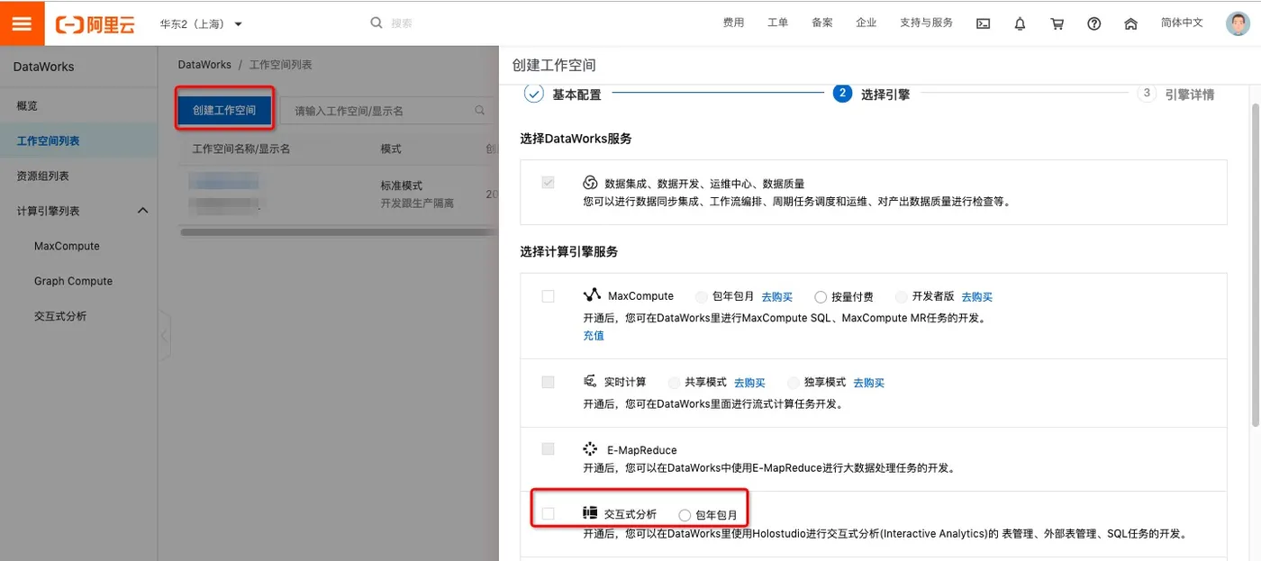
Task: Click the E-MapReduce engine icon
Action: click(x=590, y=448)
